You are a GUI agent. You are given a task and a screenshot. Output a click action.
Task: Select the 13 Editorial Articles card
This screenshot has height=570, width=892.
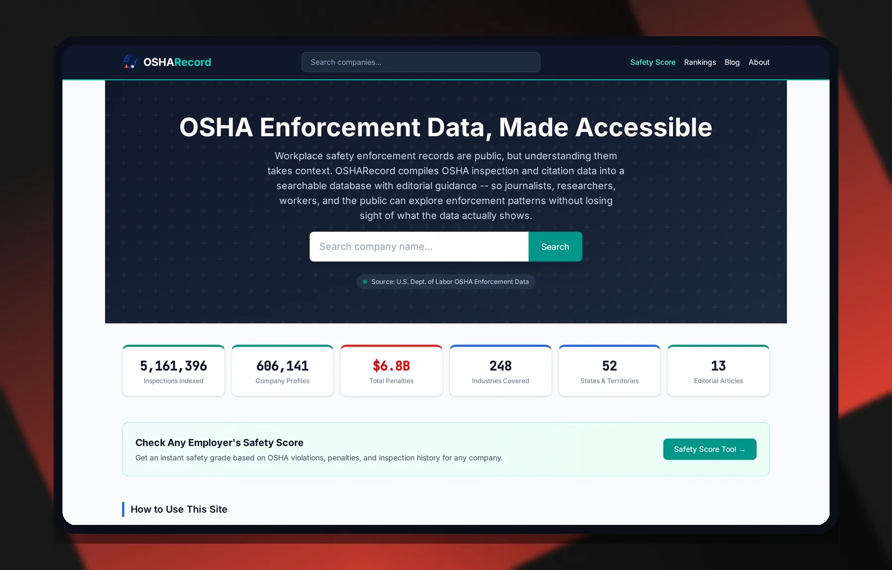pos(719,371)
